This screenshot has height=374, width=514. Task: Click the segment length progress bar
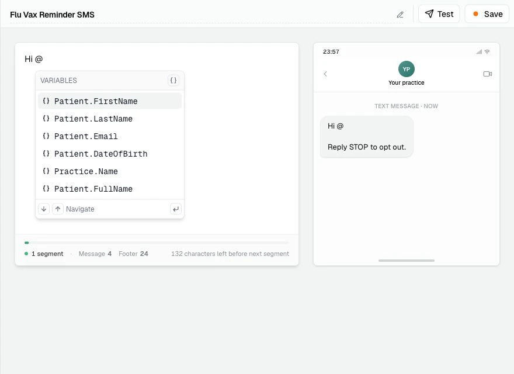tap(157, 243)
